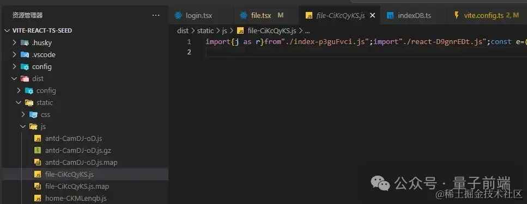Click file-CiKcQyKS.js in the breadcrumb
527x204 pixels.
[272, 31]
